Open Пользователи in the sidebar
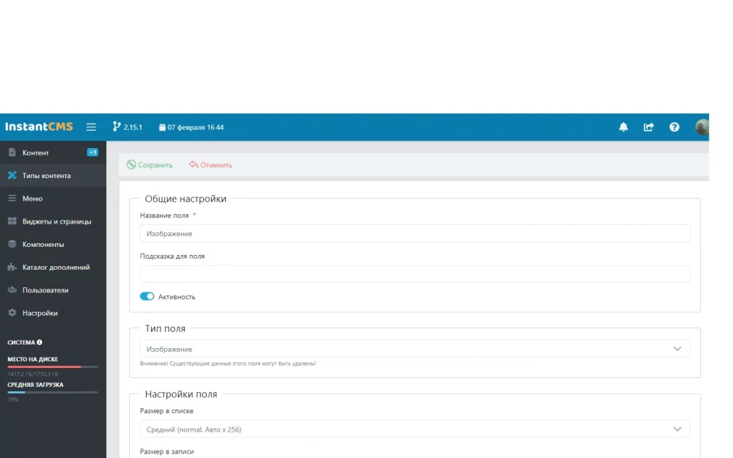The width and height of the screenshot is (733, 458). click(53, 290)
